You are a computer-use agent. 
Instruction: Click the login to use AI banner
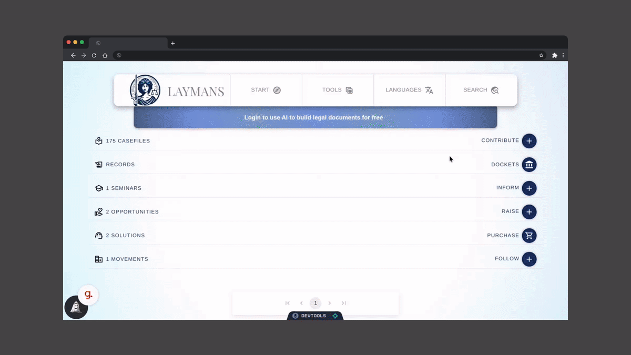point(314,117)
